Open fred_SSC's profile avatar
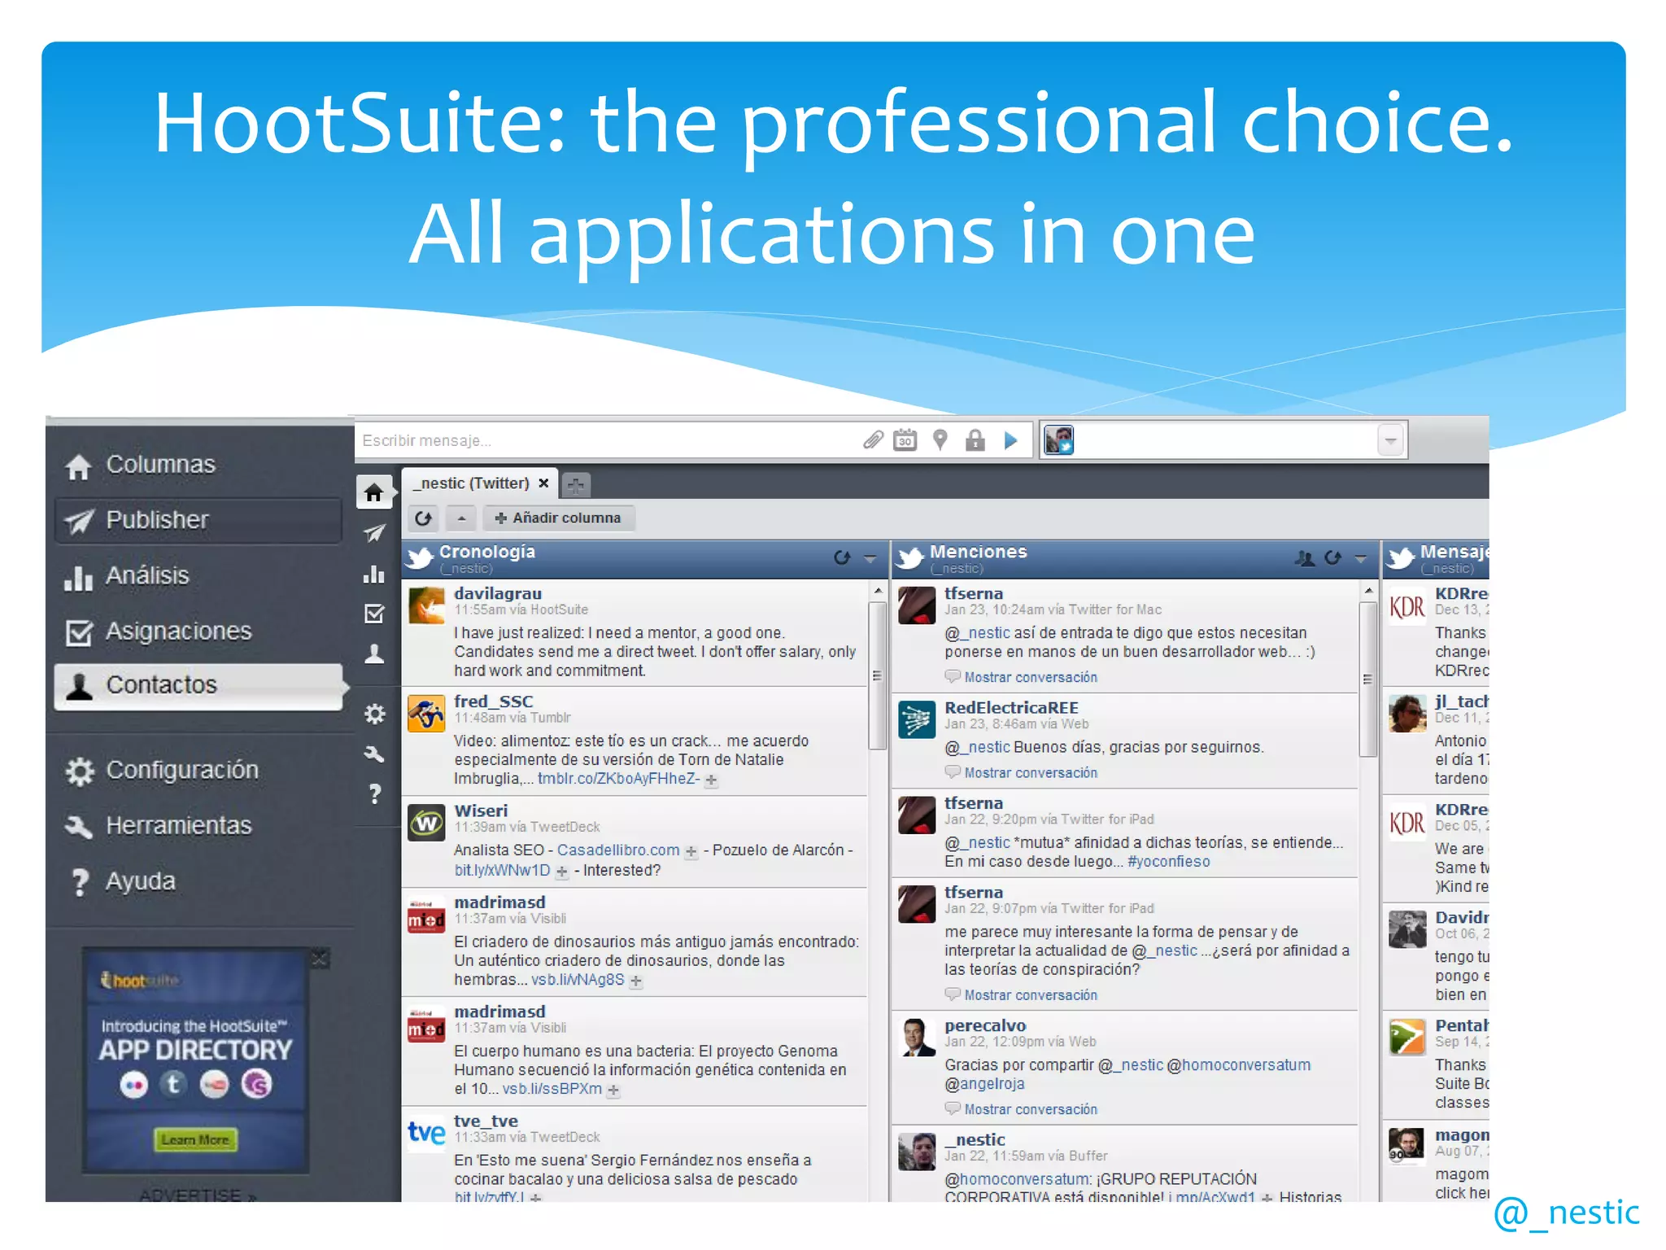The height and width of the screenshot is (1250, 1666). pos(426,714)
